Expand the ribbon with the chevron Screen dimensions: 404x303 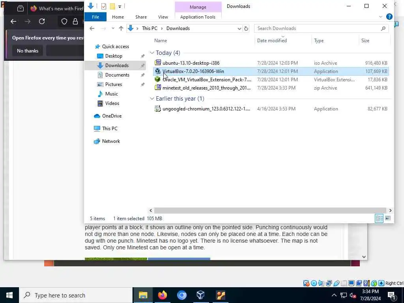pyautogui.click(x=380, y=17)
